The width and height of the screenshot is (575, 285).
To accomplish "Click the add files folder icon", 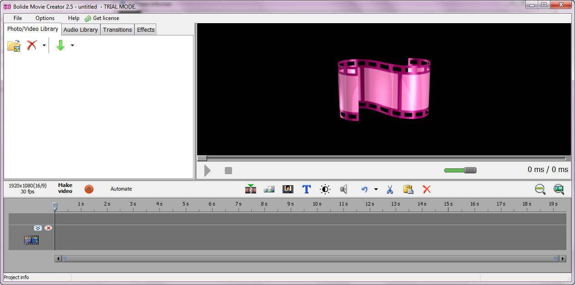I will 14,45.
